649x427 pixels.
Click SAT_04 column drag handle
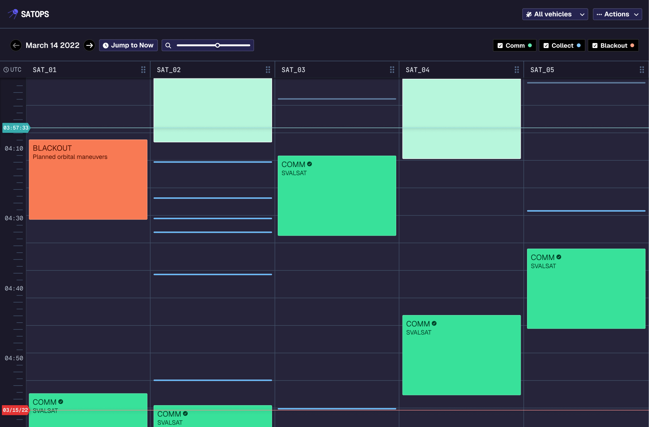pyautogui.click(x=517, y=70)
